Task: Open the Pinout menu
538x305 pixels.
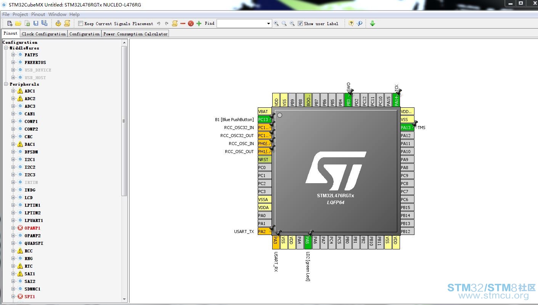Action: click(x=38, y=14)
